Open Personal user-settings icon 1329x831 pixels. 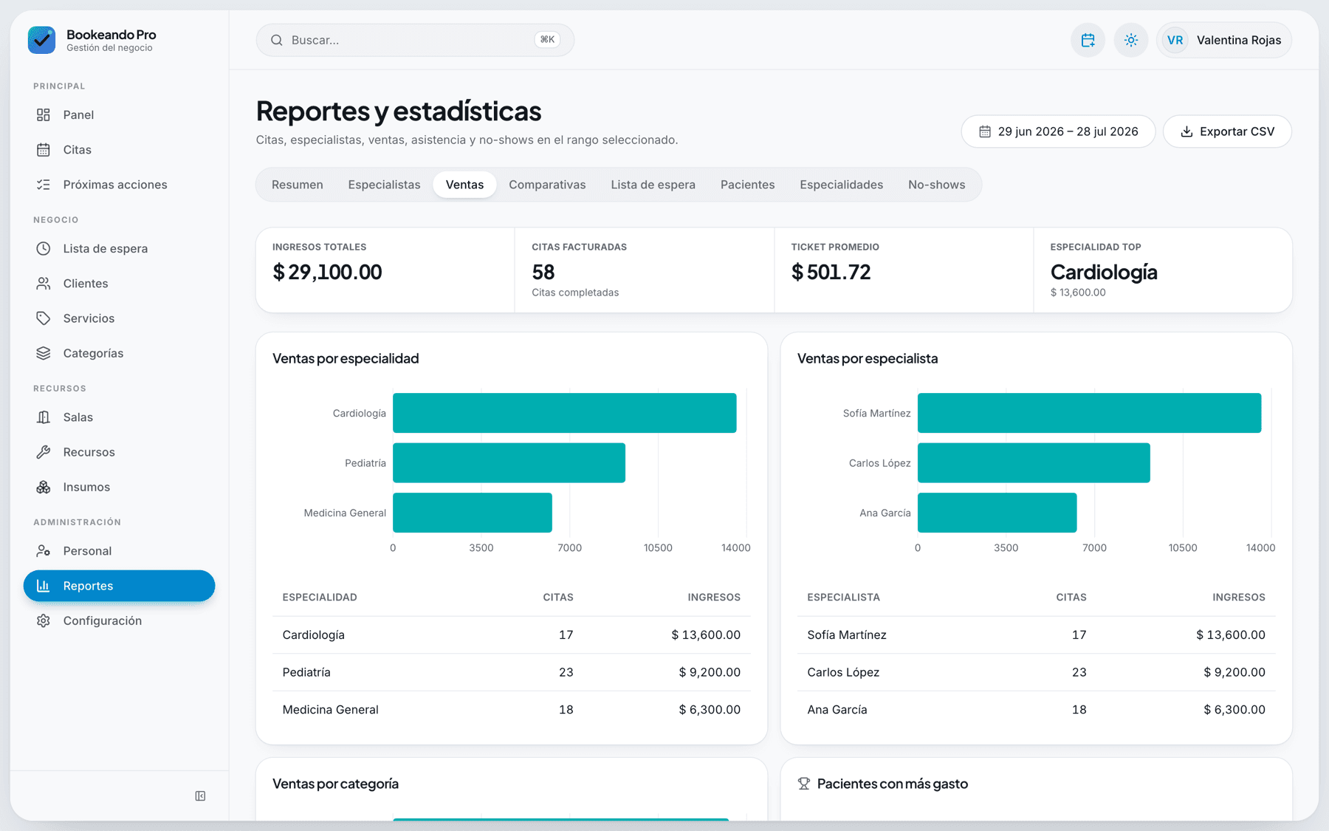click(44, 550)
